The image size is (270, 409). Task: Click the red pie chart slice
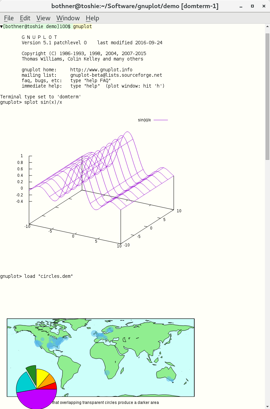click(51, 386)
